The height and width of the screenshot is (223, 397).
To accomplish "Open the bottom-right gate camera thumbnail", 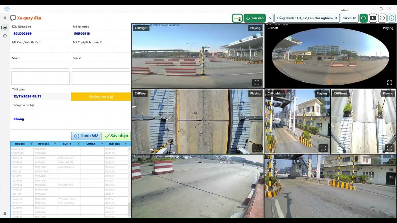I will coord(330,186).
